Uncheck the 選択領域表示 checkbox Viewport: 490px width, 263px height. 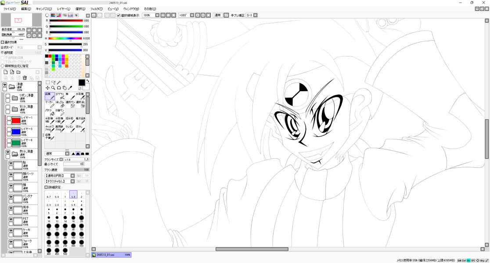pos(119,15)
